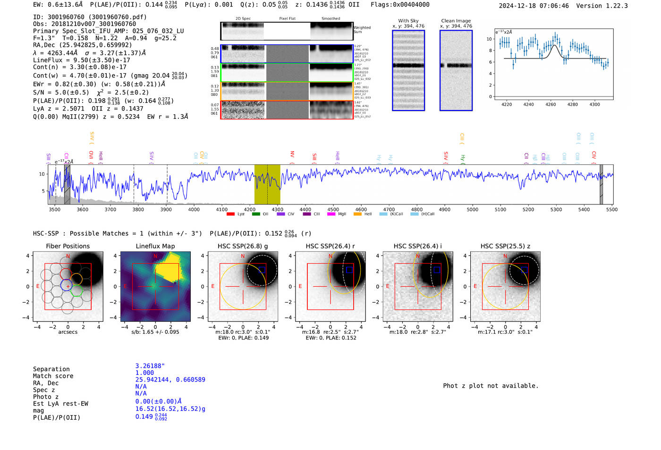
Task: Select the magenta MgII legend swatch
Action: click(331, 214)
